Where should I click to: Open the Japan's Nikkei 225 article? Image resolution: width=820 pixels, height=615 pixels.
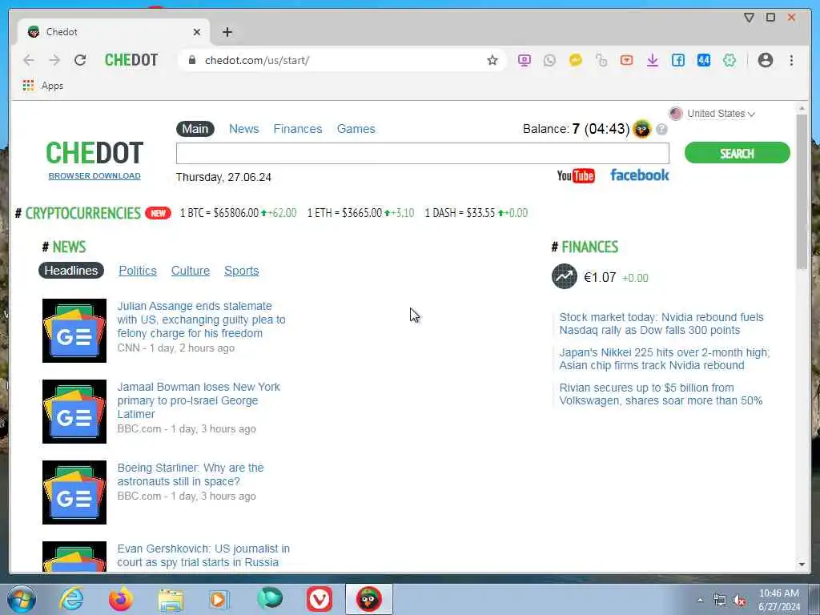click(664, 359)
